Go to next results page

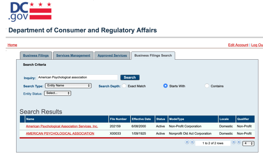pos(233,143)
